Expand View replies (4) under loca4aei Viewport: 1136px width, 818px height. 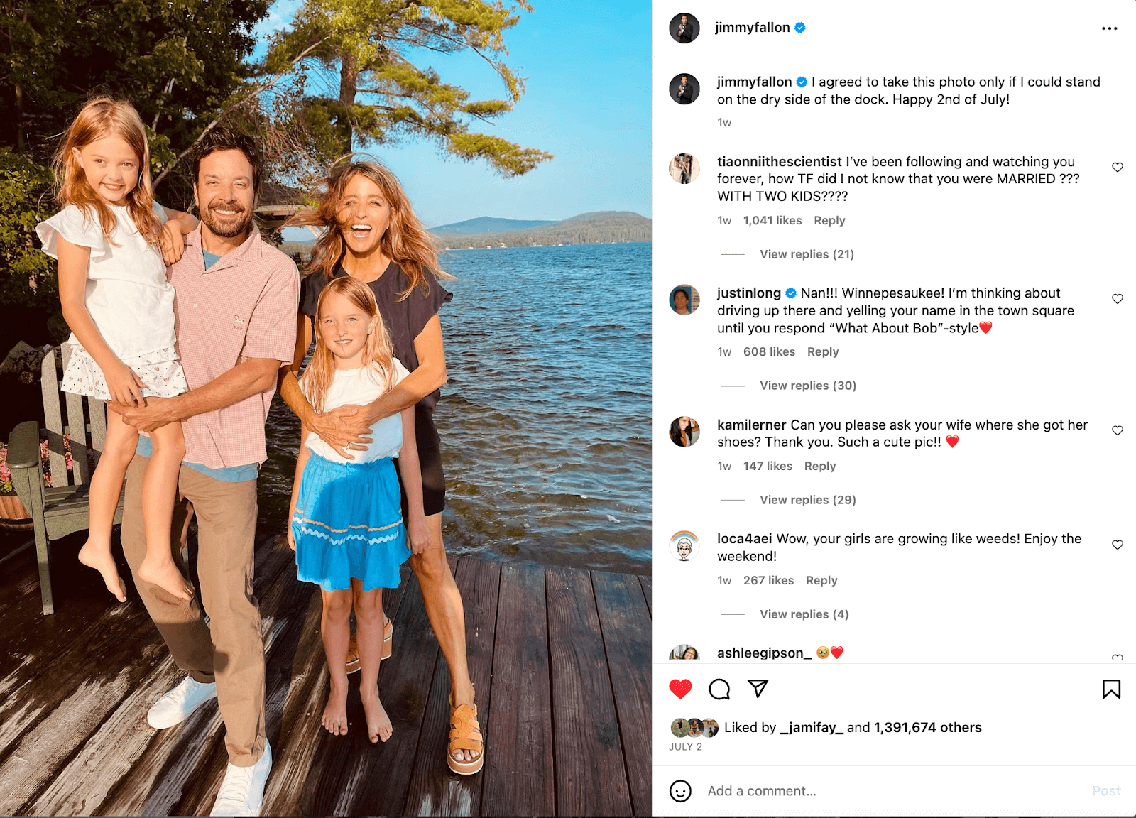coord(804,614)
